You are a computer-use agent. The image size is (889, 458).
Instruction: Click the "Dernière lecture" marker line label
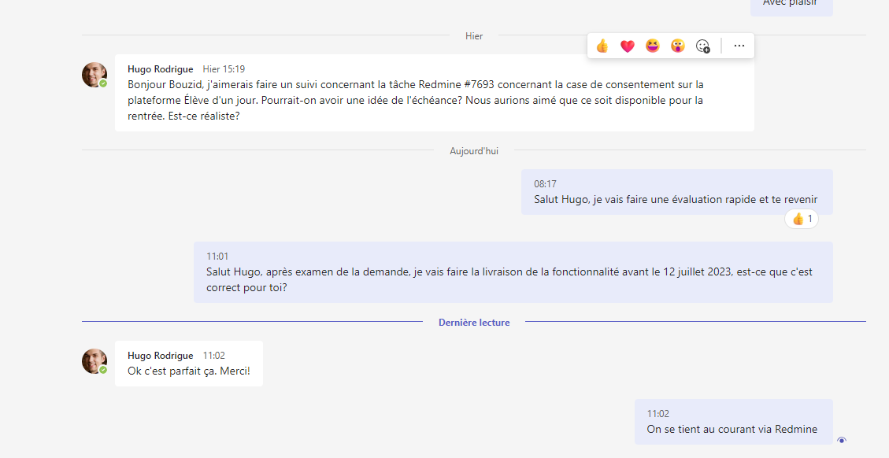click(x=474, y=322)
